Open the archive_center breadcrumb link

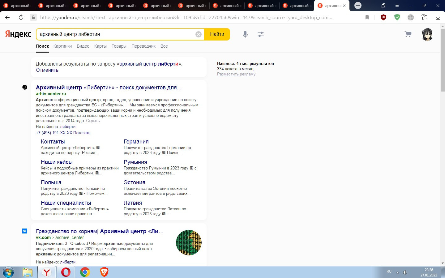tap(70, 237)
